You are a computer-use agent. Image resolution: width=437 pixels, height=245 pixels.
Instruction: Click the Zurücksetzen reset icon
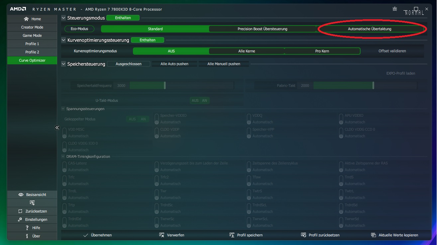point(21,211)
